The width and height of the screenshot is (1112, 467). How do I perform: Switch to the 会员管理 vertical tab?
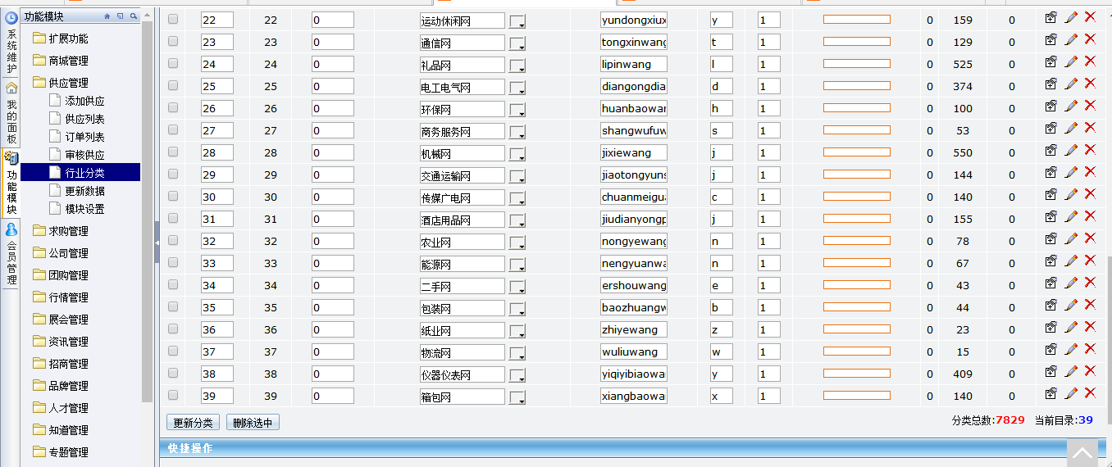pos(11,256)
